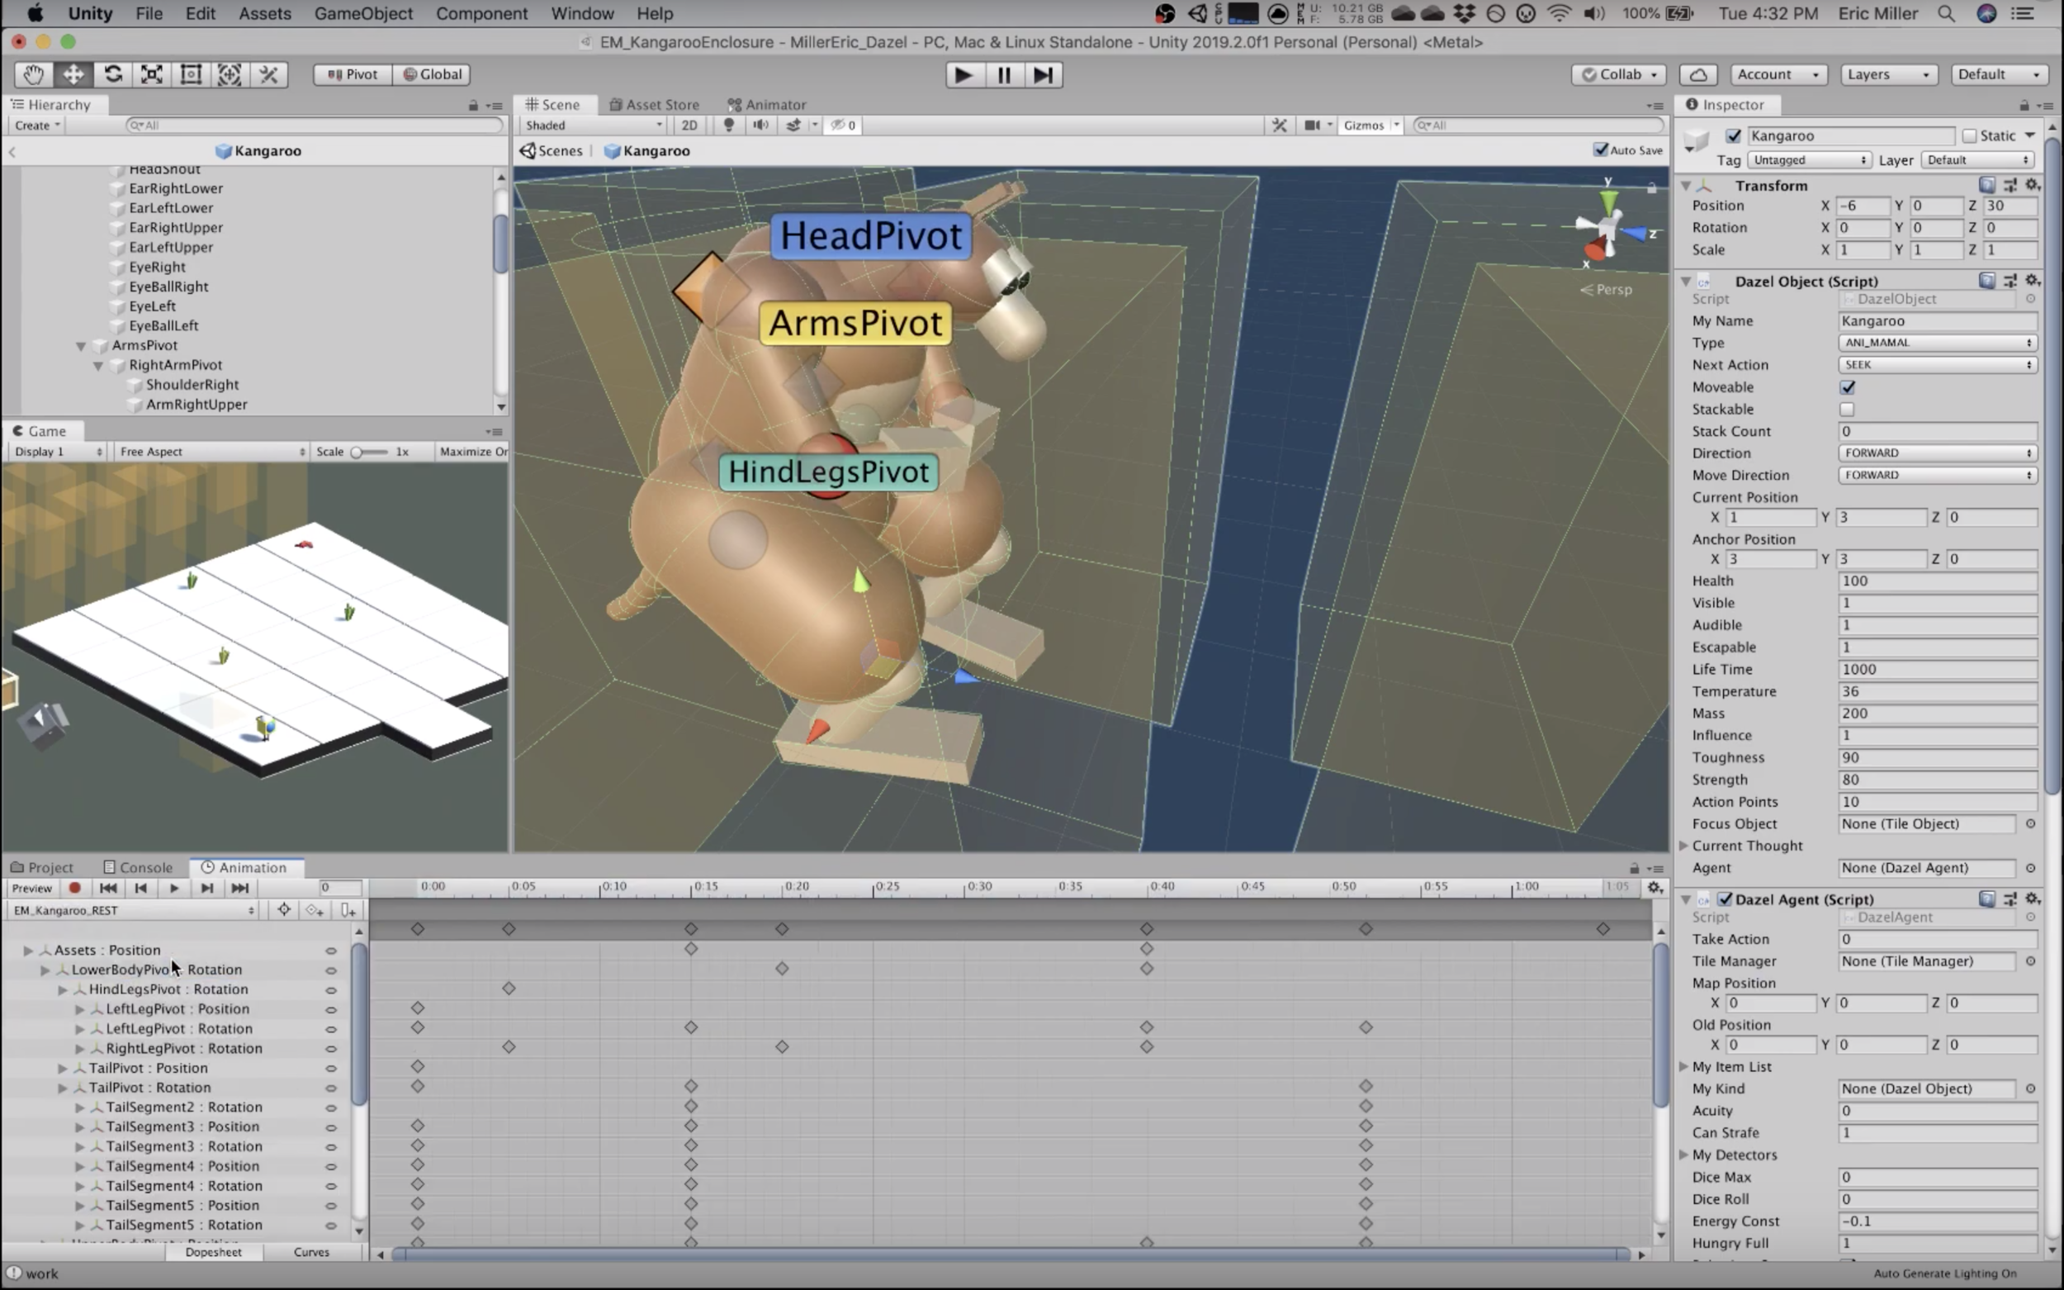Enable the Stackable checkbox
Viewport: 2064px width, 1290px height.
[1848, 410]
